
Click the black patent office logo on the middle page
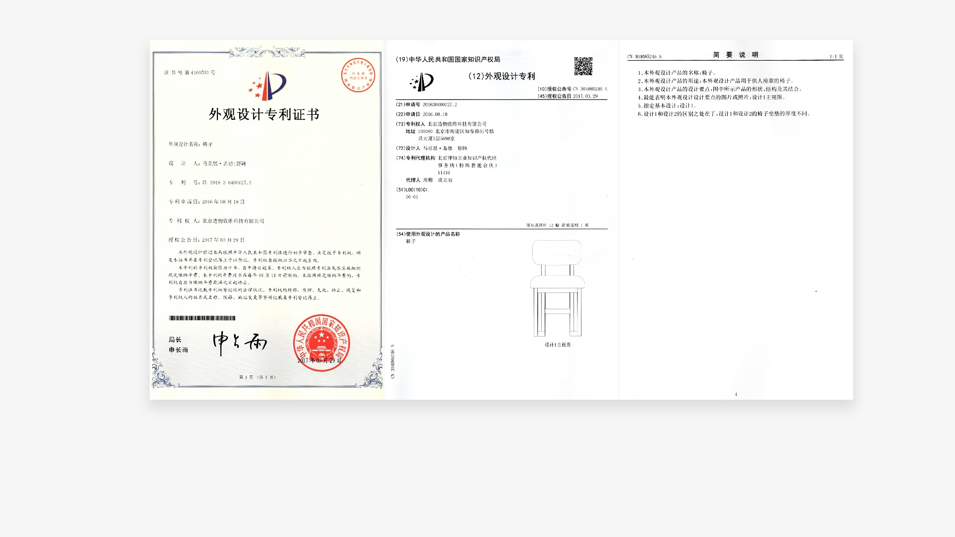[x=422, y=82]
